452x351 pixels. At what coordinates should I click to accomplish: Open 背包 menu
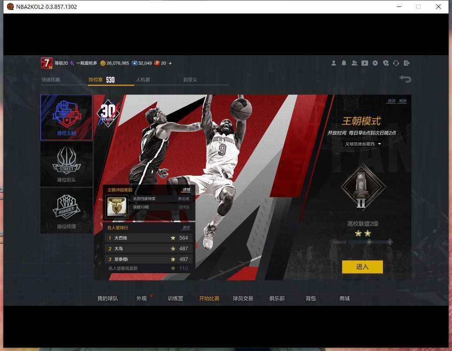click(x=311, y=298)
